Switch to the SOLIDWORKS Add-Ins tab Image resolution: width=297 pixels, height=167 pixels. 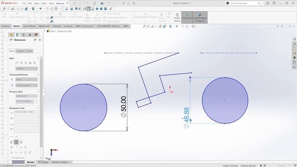(108, 26)
